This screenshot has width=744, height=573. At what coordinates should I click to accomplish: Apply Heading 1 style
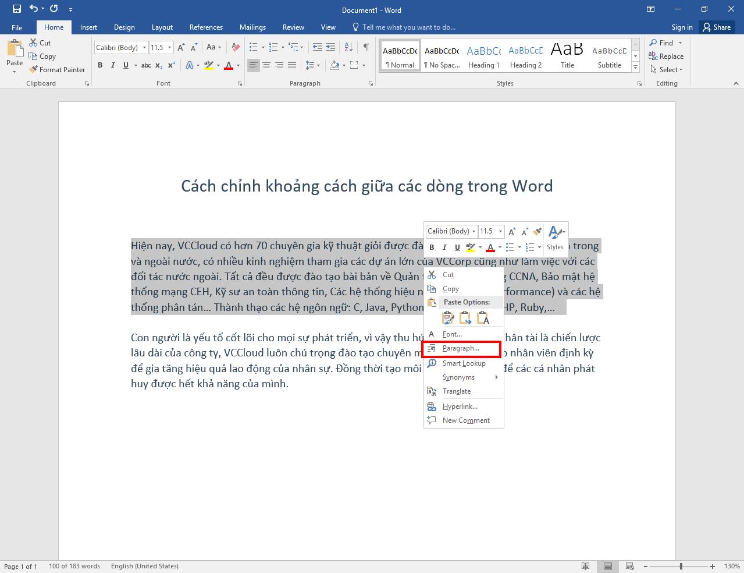[x=484, y=56]
